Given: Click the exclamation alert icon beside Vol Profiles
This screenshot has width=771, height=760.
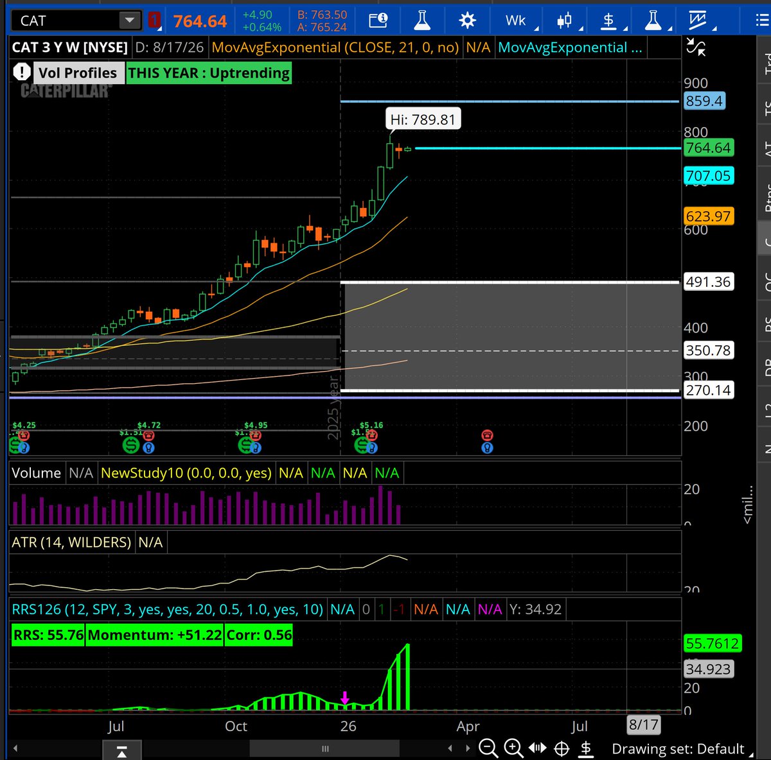Looking at the screenshot, I should (x=22, y=73).
